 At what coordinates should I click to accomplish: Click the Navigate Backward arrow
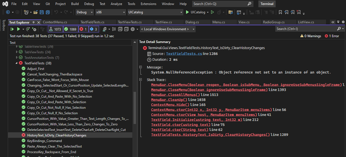pyautogui.click(x=8, y=12)
